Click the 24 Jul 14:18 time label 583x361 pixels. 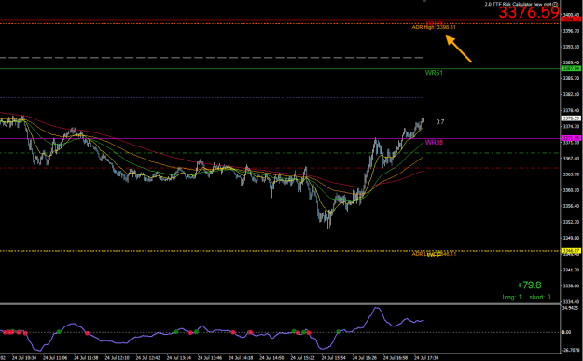click(241, 358)
